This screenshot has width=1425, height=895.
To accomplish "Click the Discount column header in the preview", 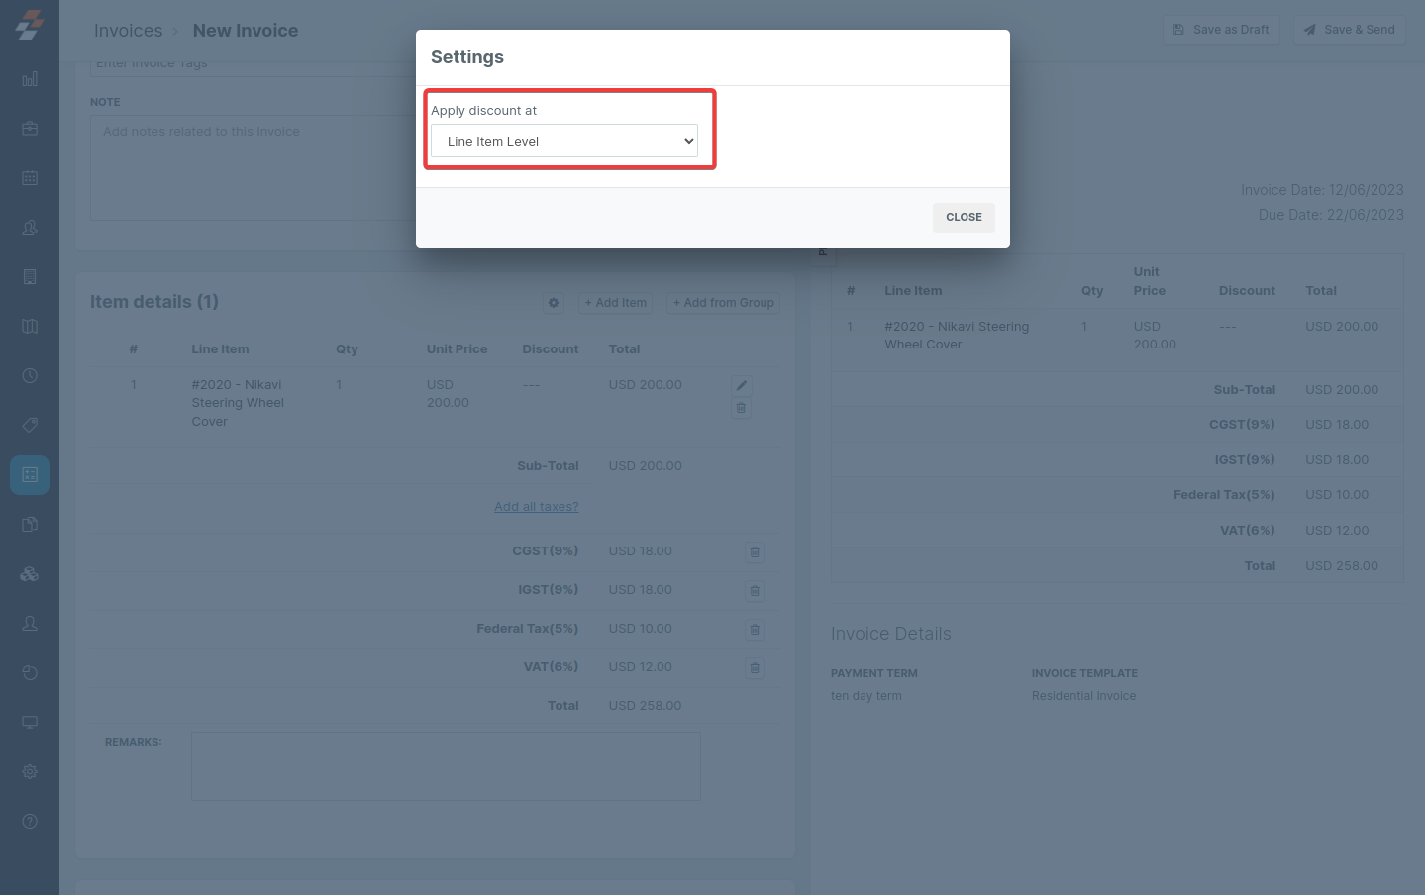I will (1247, 291).
